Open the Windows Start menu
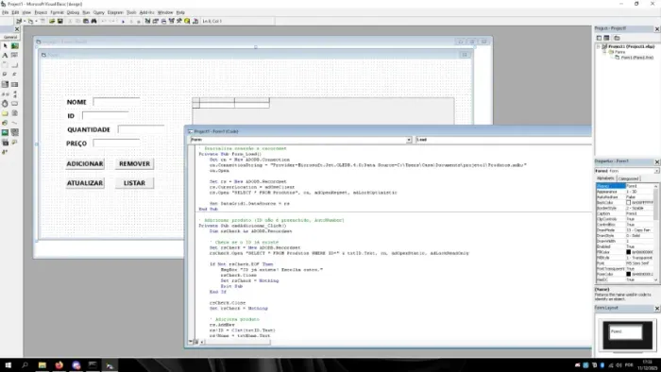Image resolution: width=661 pixels, height=372 pixels. click(x=8, y=365)
